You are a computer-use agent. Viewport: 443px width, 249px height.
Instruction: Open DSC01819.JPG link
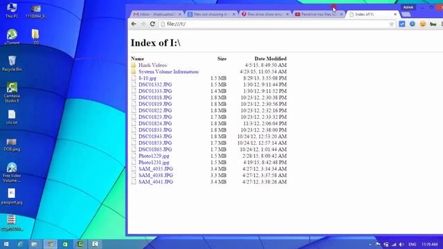pyautogui.click(x=155, y=104)
